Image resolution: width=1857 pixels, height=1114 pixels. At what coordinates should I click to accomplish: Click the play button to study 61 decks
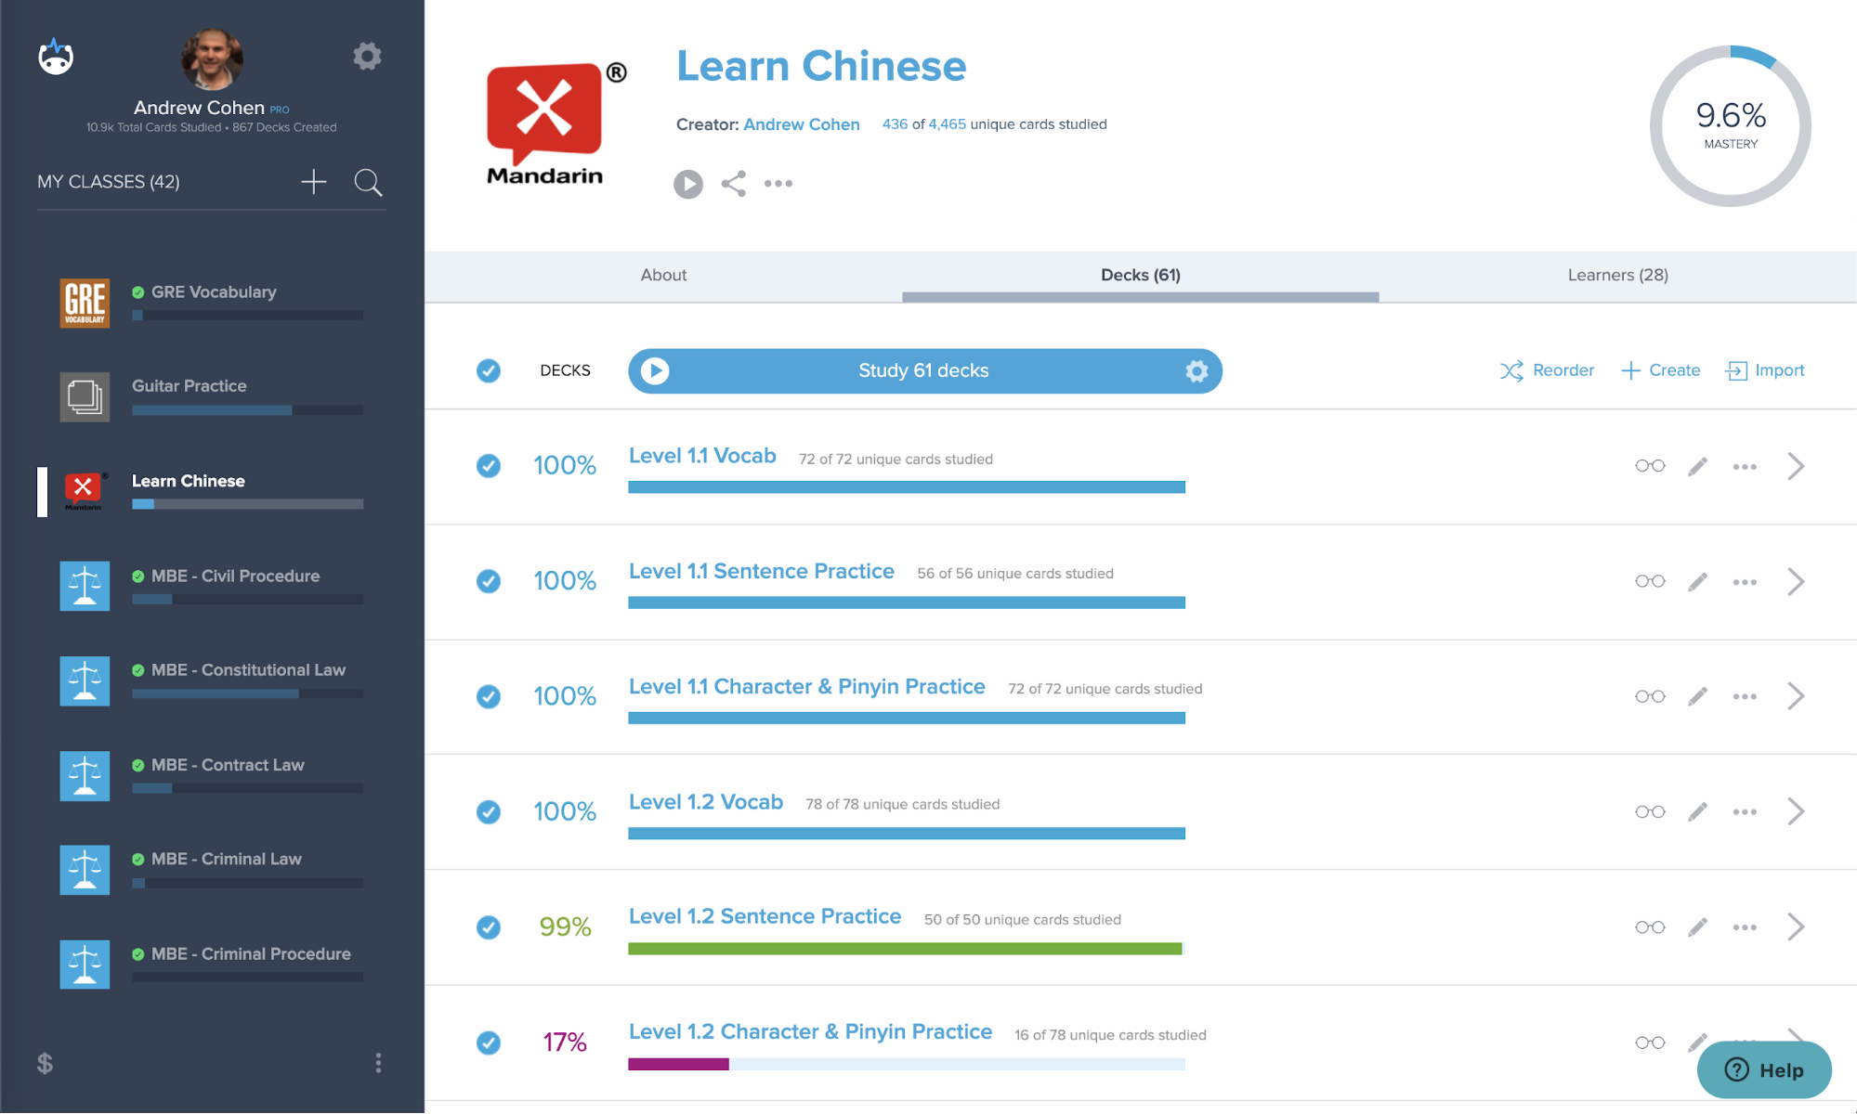pos(655,370)
